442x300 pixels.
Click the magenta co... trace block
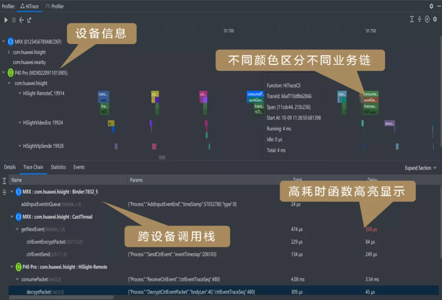[x=203, y=94]
